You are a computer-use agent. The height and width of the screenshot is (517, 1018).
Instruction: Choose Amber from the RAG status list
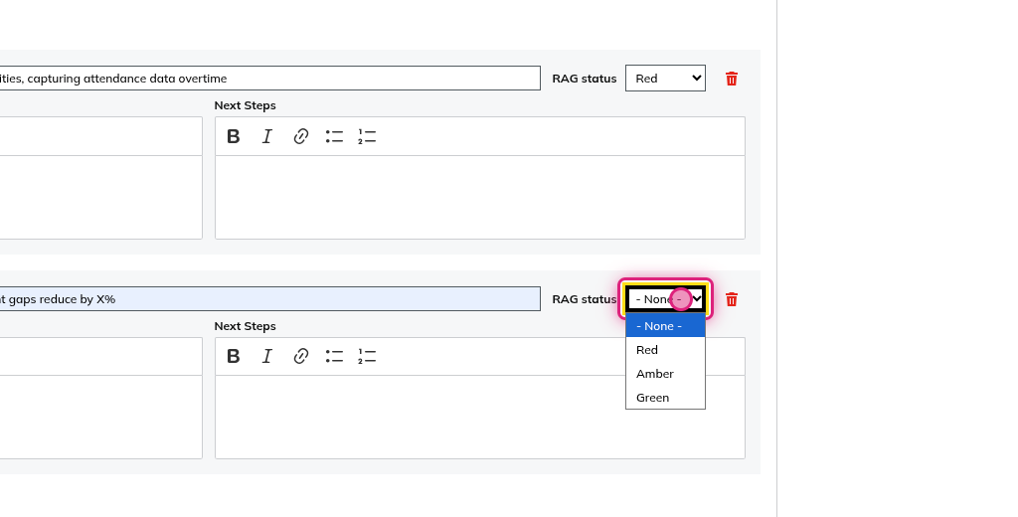tap(665, 374)
